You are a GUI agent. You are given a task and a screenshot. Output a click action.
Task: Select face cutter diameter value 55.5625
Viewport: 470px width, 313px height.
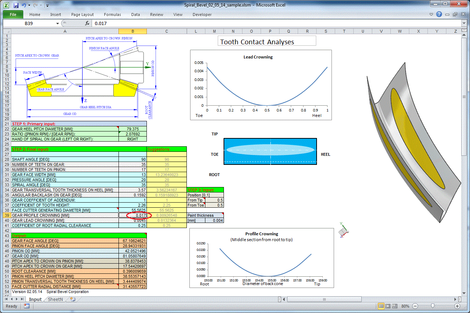(133, 210)
